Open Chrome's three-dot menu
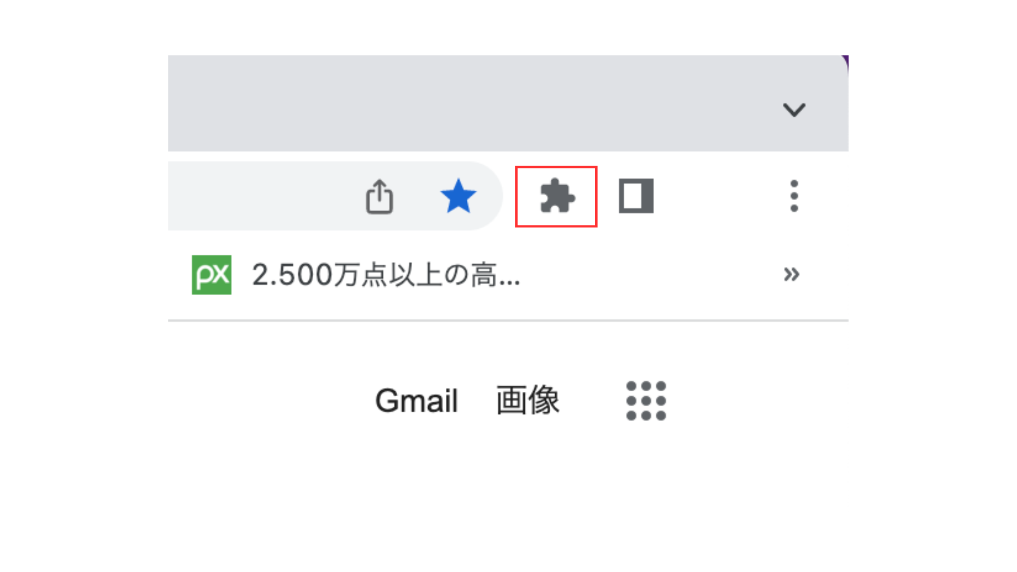This screenshot has width=1017, height=572. pyautogui.click(x=794, y=196)
